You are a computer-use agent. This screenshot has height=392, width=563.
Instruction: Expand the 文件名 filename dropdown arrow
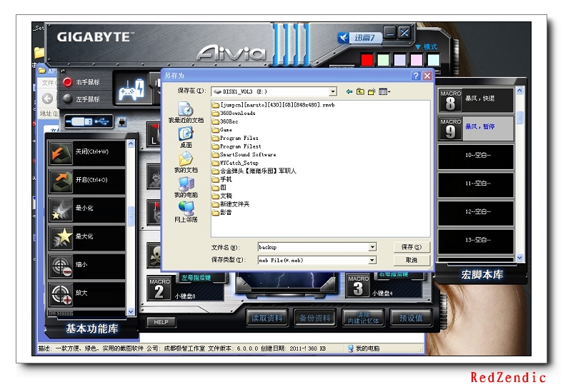[x=372, y=247]
